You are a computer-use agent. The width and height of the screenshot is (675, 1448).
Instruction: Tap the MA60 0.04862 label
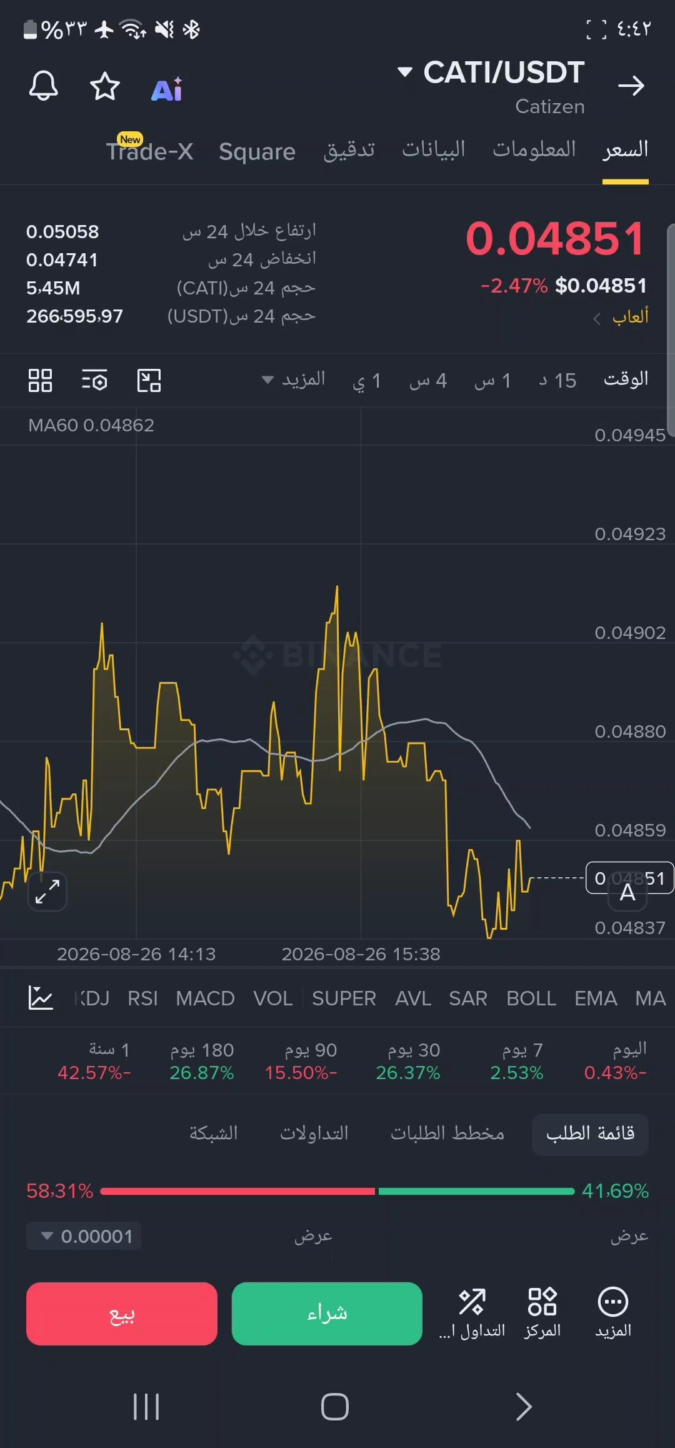(x=91, y=425)
